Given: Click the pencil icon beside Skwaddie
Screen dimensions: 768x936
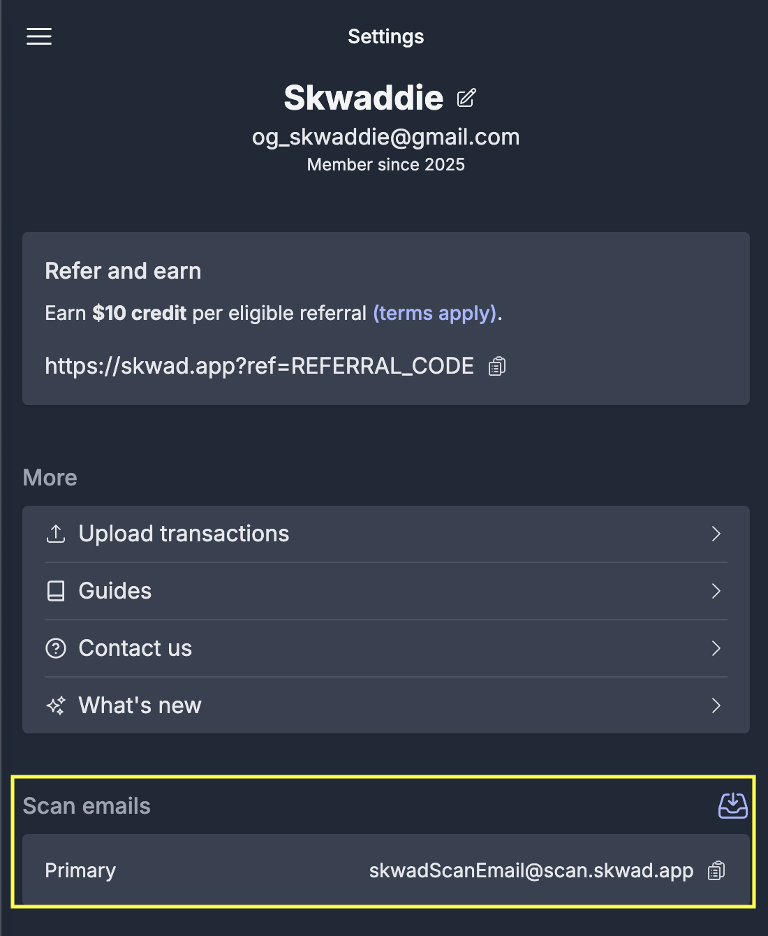Looking at the screenshot, I should click(x=466, y=98).
